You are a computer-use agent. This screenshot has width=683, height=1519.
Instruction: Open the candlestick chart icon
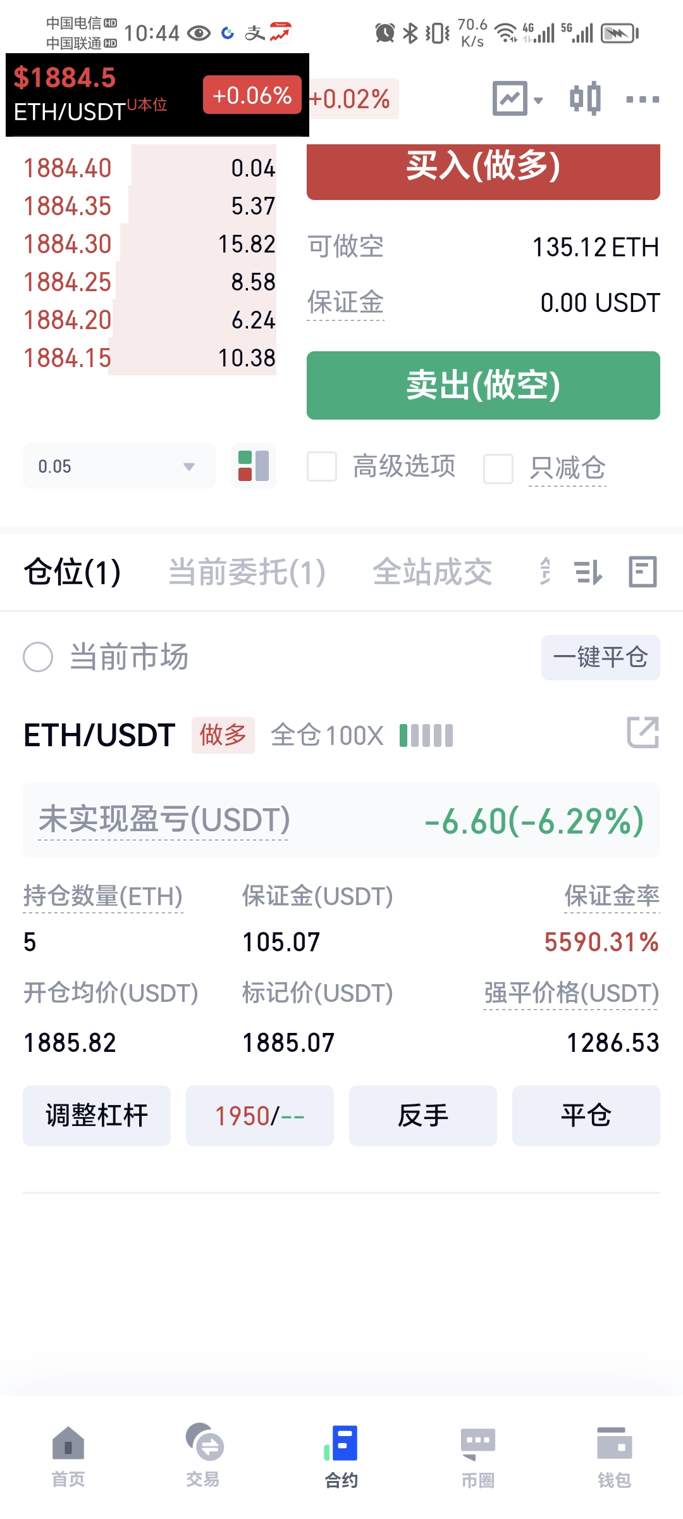(x=585, y=99)
